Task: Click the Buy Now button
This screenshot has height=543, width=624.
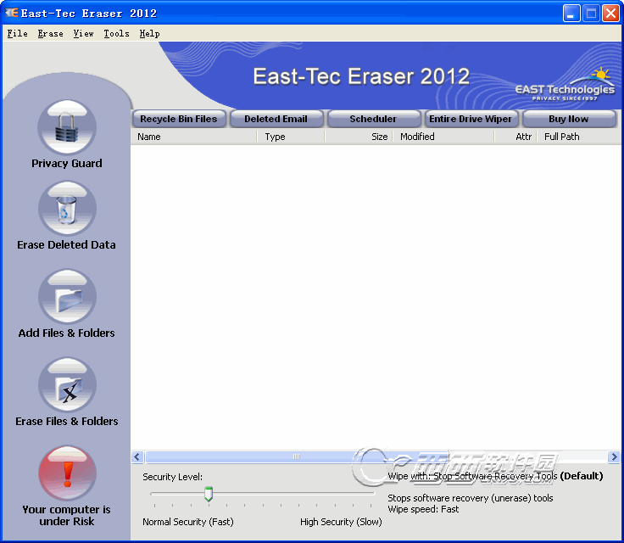Action: (x=569, y=119)
